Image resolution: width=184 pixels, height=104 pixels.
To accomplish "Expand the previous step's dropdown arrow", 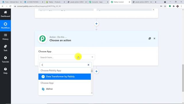I will click(x=153, y=10).
